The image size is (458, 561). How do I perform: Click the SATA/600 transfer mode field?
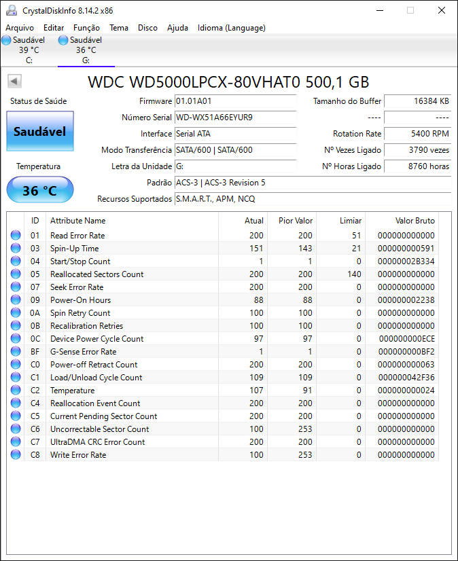[236, 150]
